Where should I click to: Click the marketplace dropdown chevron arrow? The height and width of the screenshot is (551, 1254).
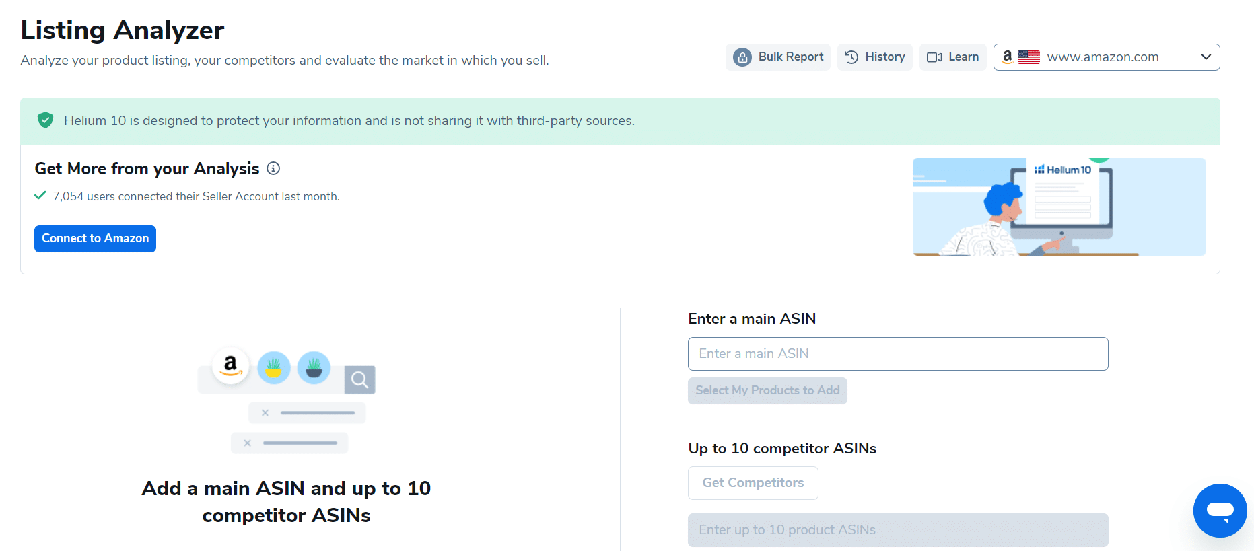point(1206,57)
